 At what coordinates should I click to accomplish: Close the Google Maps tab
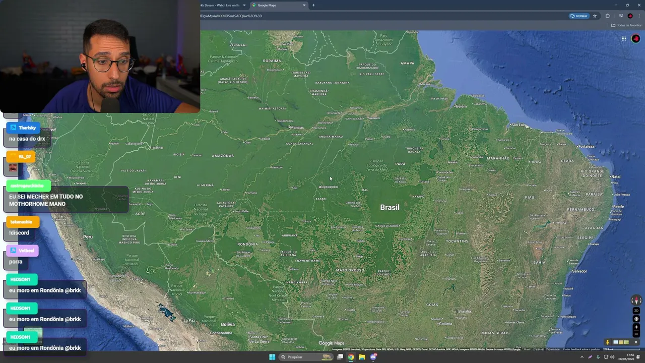[x=304, y=5]
